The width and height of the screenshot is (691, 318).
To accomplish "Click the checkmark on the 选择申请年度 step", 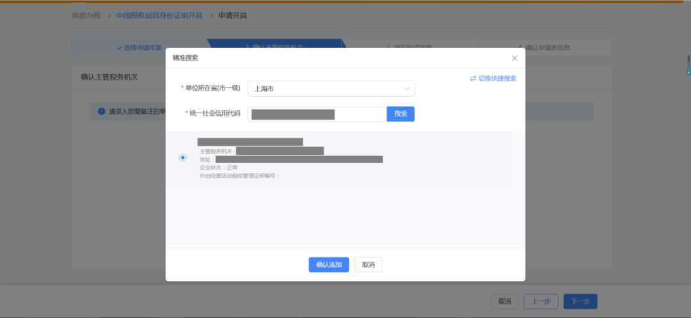I will coord(119,48).
